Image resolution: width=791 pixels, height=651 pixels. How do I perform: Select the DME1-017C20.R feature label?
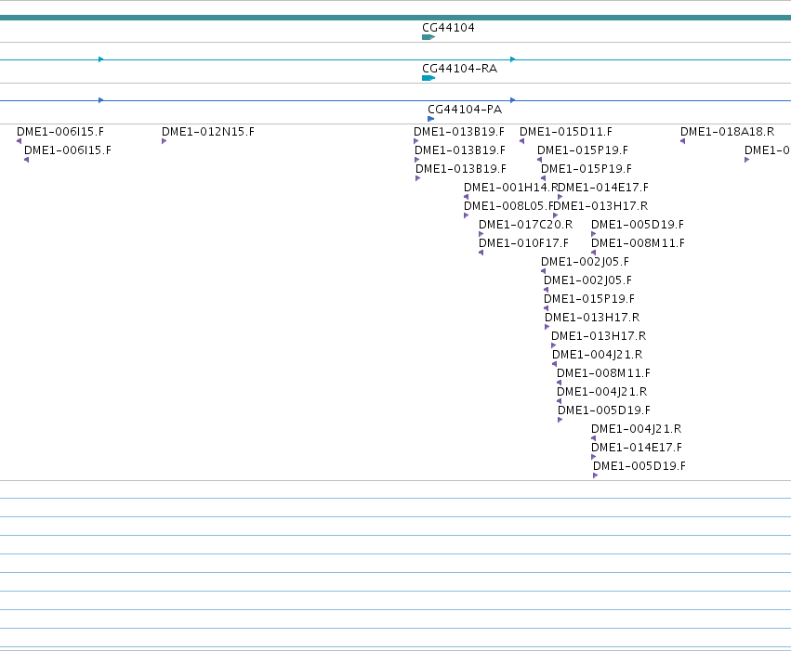(x=526, y=225)
